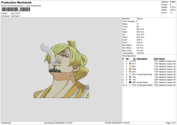
Task: Select stitch count 5758 in row 1
Action: coord(134,61)
